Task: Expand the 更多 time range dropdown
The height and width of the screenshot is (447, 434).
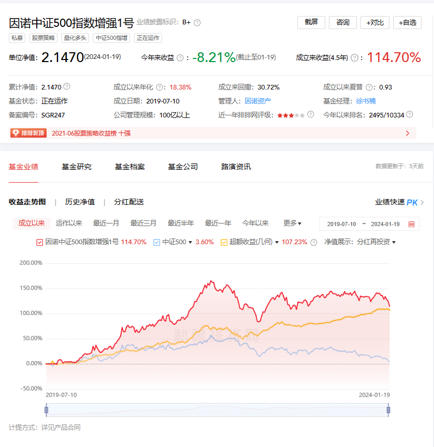Action: coord(292,223)
